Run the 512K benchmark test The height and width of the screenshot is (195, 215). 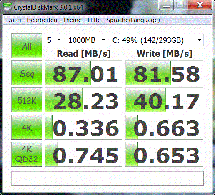(27, 100)
